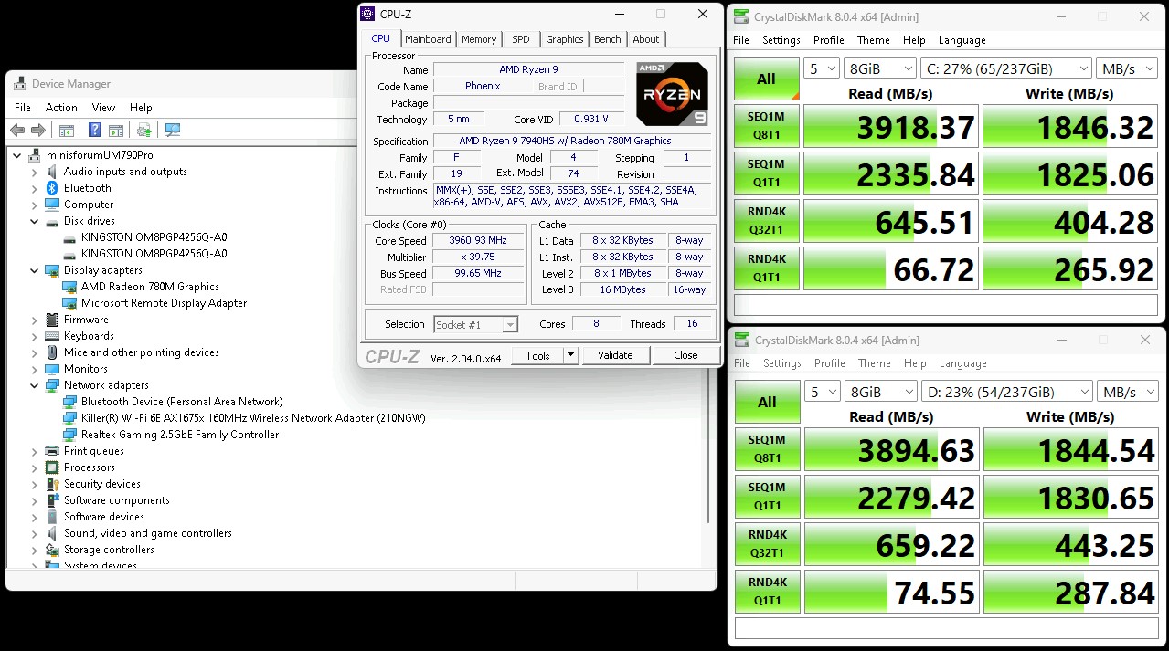The image size is (1169, 651).
Task: Click the blue Help question mark icon
Action: coord(94,131)
